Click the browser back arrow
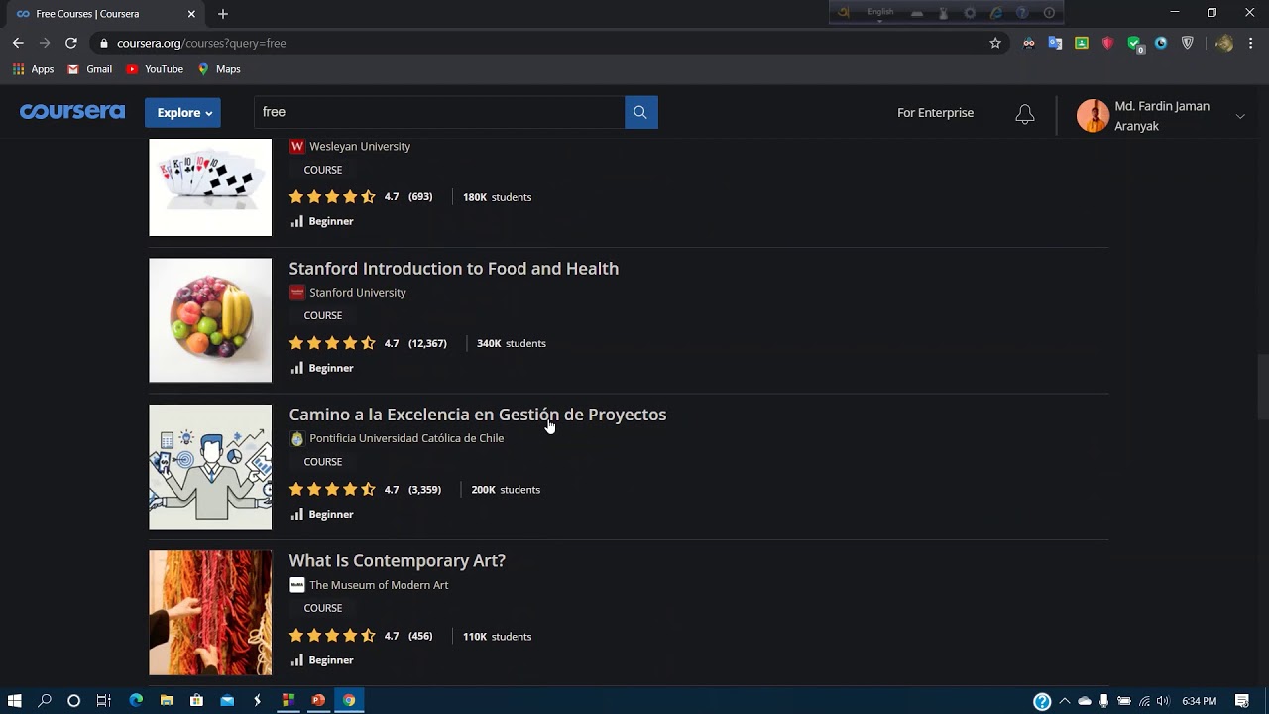The width and height of the screenshot is (1269, 714). click(x=18, y=43)
